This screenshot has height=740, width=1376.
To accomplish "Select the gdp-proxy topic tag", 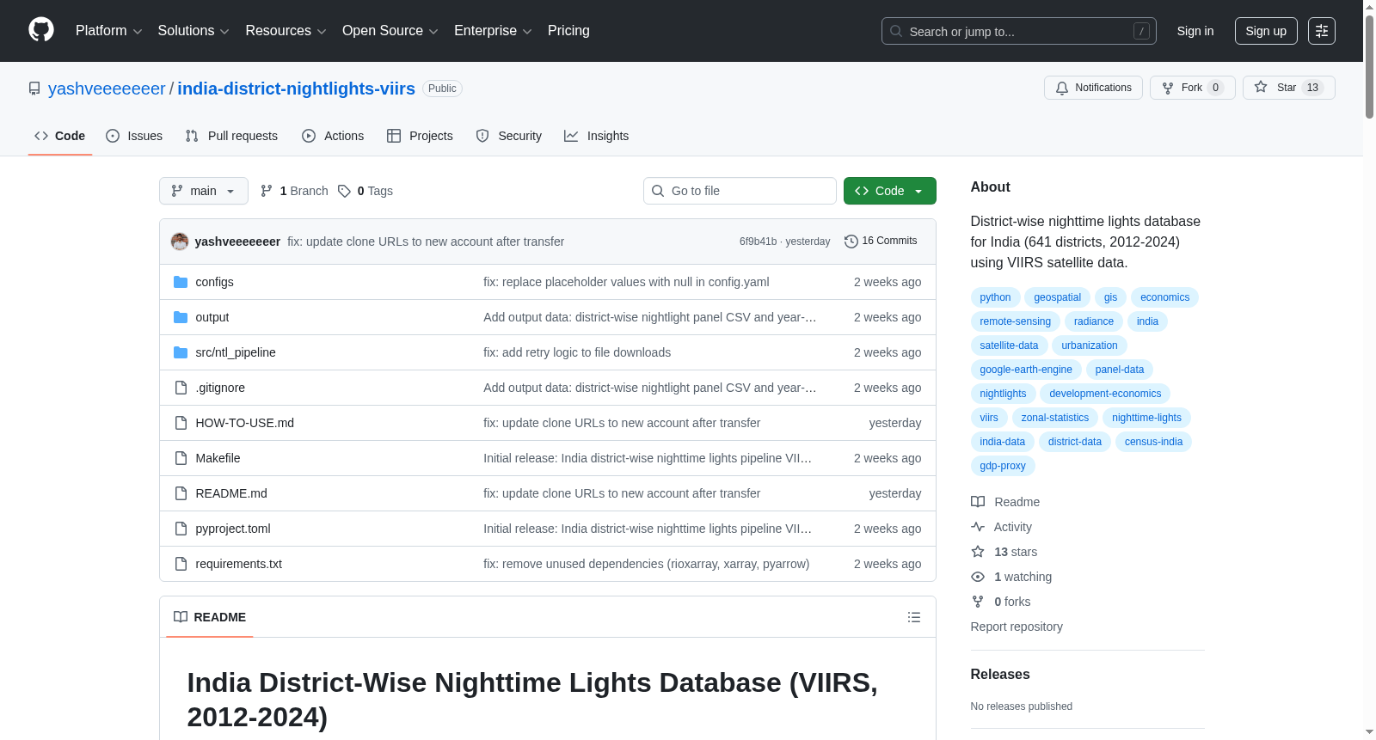I will click(x=1003, y=466).
